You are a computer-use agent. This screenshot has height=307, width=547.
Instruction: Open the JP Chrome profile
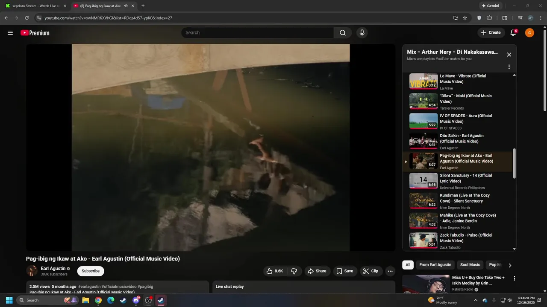[530, 18]
